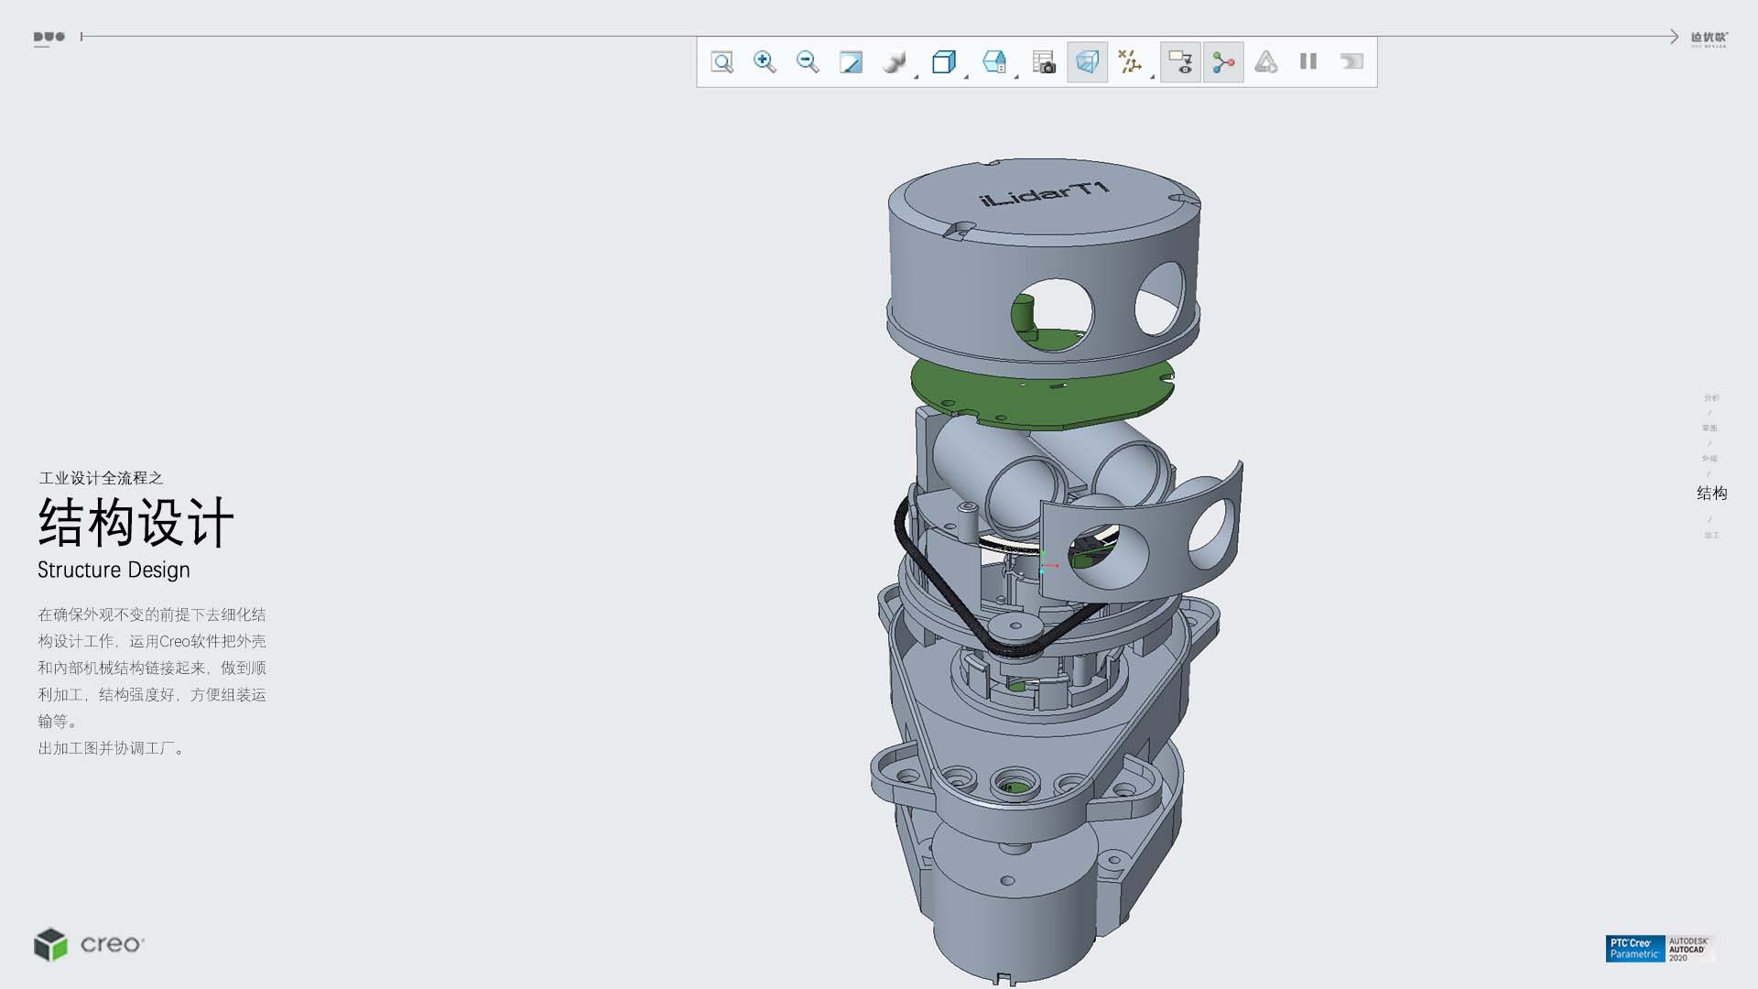The height and width of the screenshot is (989, 1758).
Task: Switch to the 结构 section tab
Action: [x=1711, y=494]
